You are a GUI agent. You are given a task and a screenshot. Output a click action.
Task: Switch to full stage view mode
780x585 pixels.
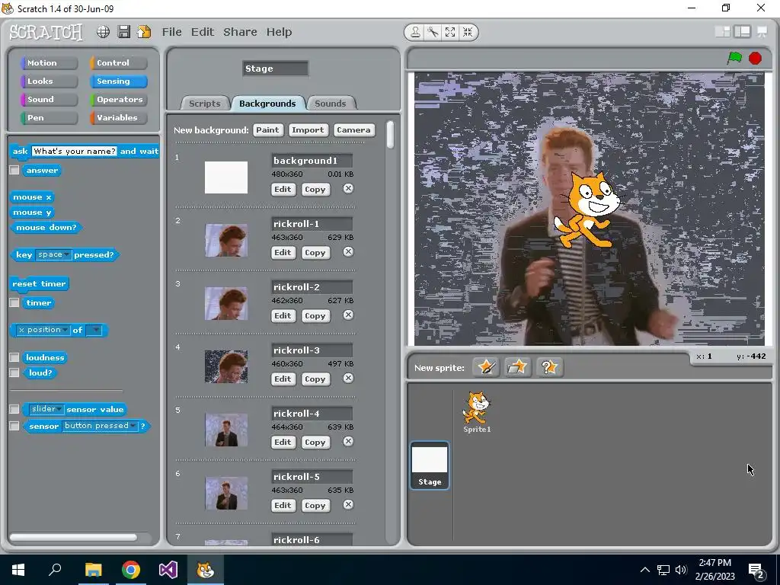742,32
